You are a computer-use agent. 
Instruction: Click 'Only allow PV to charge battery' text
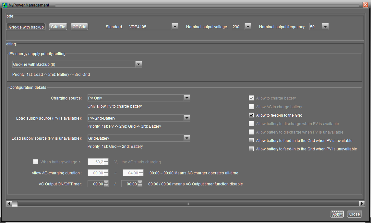(x=115, y=106)
